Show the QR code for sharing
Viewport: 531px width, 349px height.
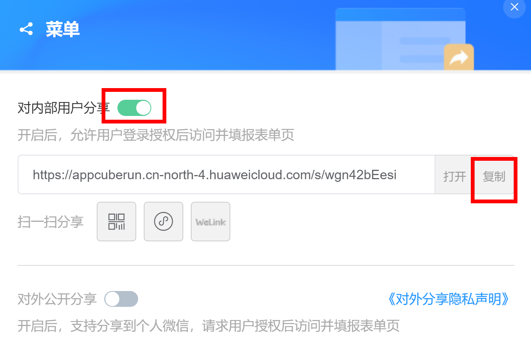[x=116, y=221]
